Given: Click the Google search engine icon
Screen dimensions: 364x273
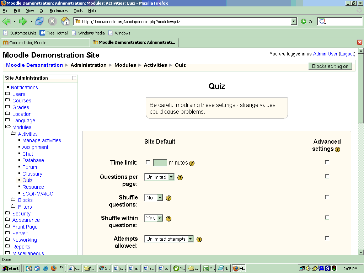Looking at the screenshot, I should 322,21.
